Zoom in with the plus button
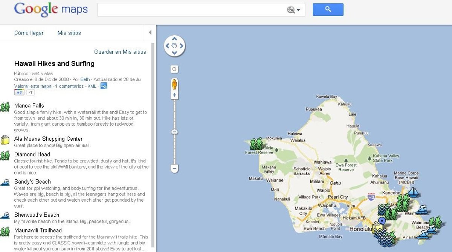This screenshot has width=452, height=252. pos(174,95)
